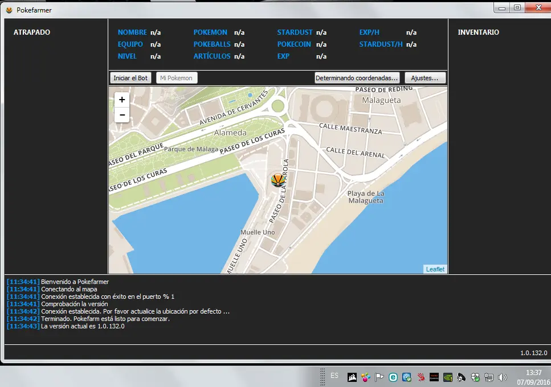Open the blue wireless tray icon with checkmark
551x387 pixels.
click(407, 377)
